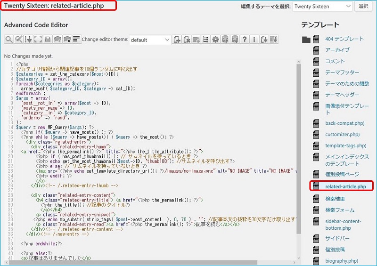Click the code editor vertical scrollbar
Image resolution: width=377 pixels, height=266 pixels.
[x=299, y=149]
